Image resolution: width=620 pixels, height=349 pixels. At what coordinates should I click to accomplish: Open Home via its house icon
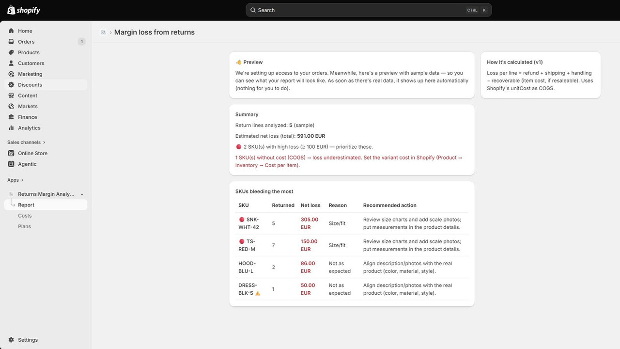coord(11,31)
